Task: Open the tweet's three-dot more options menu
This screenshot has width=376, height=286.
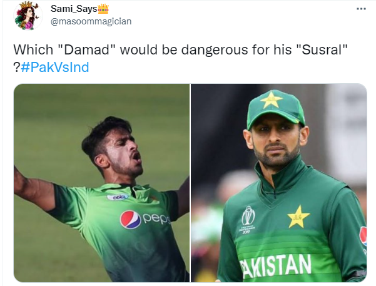Action: tap(361, 9)
